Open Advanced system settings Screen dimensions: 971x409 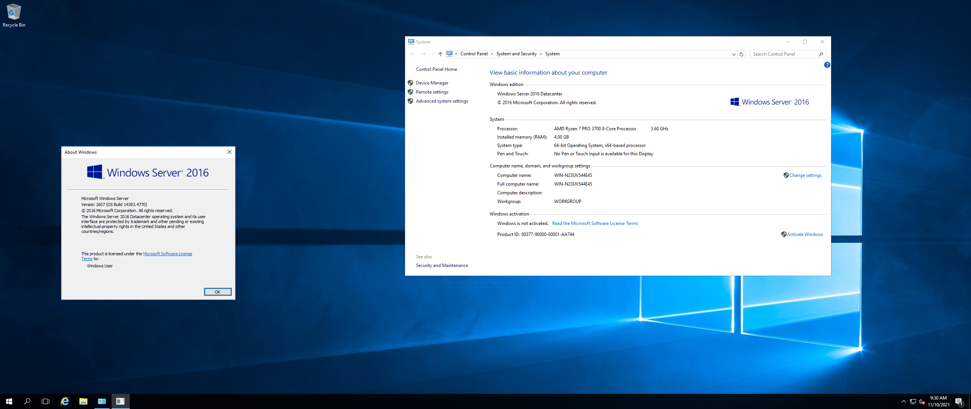click(x=442, y=101)
